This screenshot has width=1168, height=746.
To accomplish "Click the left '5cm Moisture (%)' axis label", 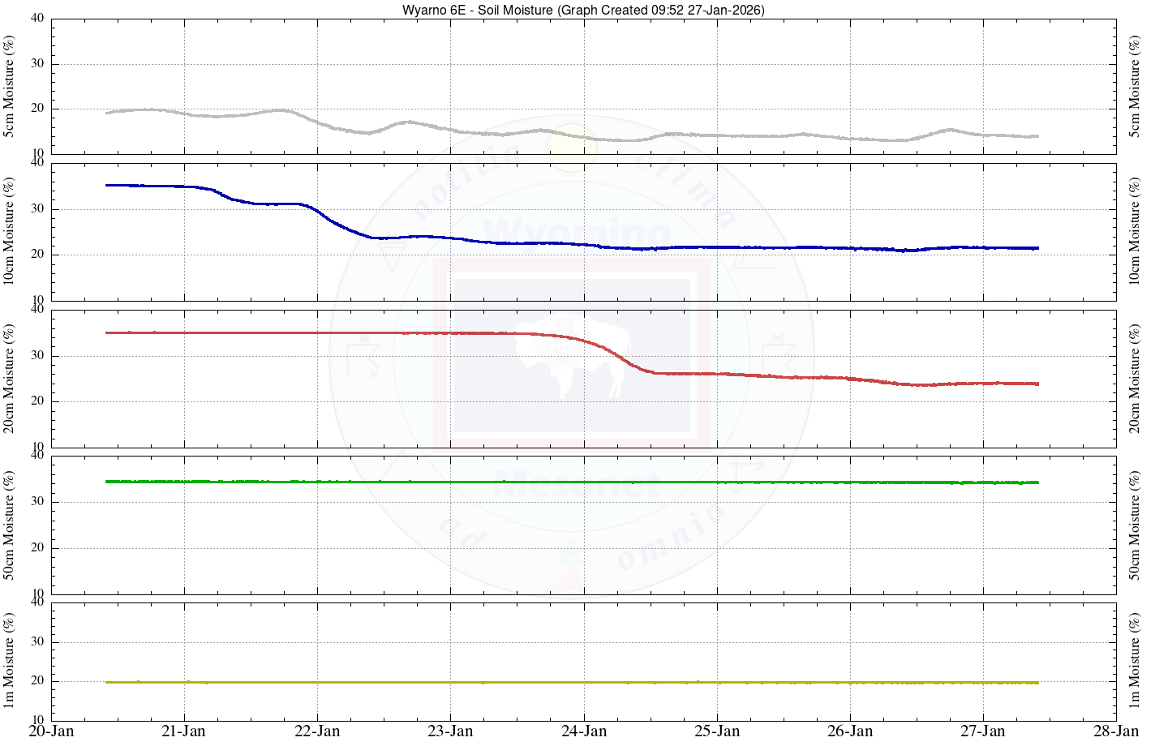I will pos(9,86).
